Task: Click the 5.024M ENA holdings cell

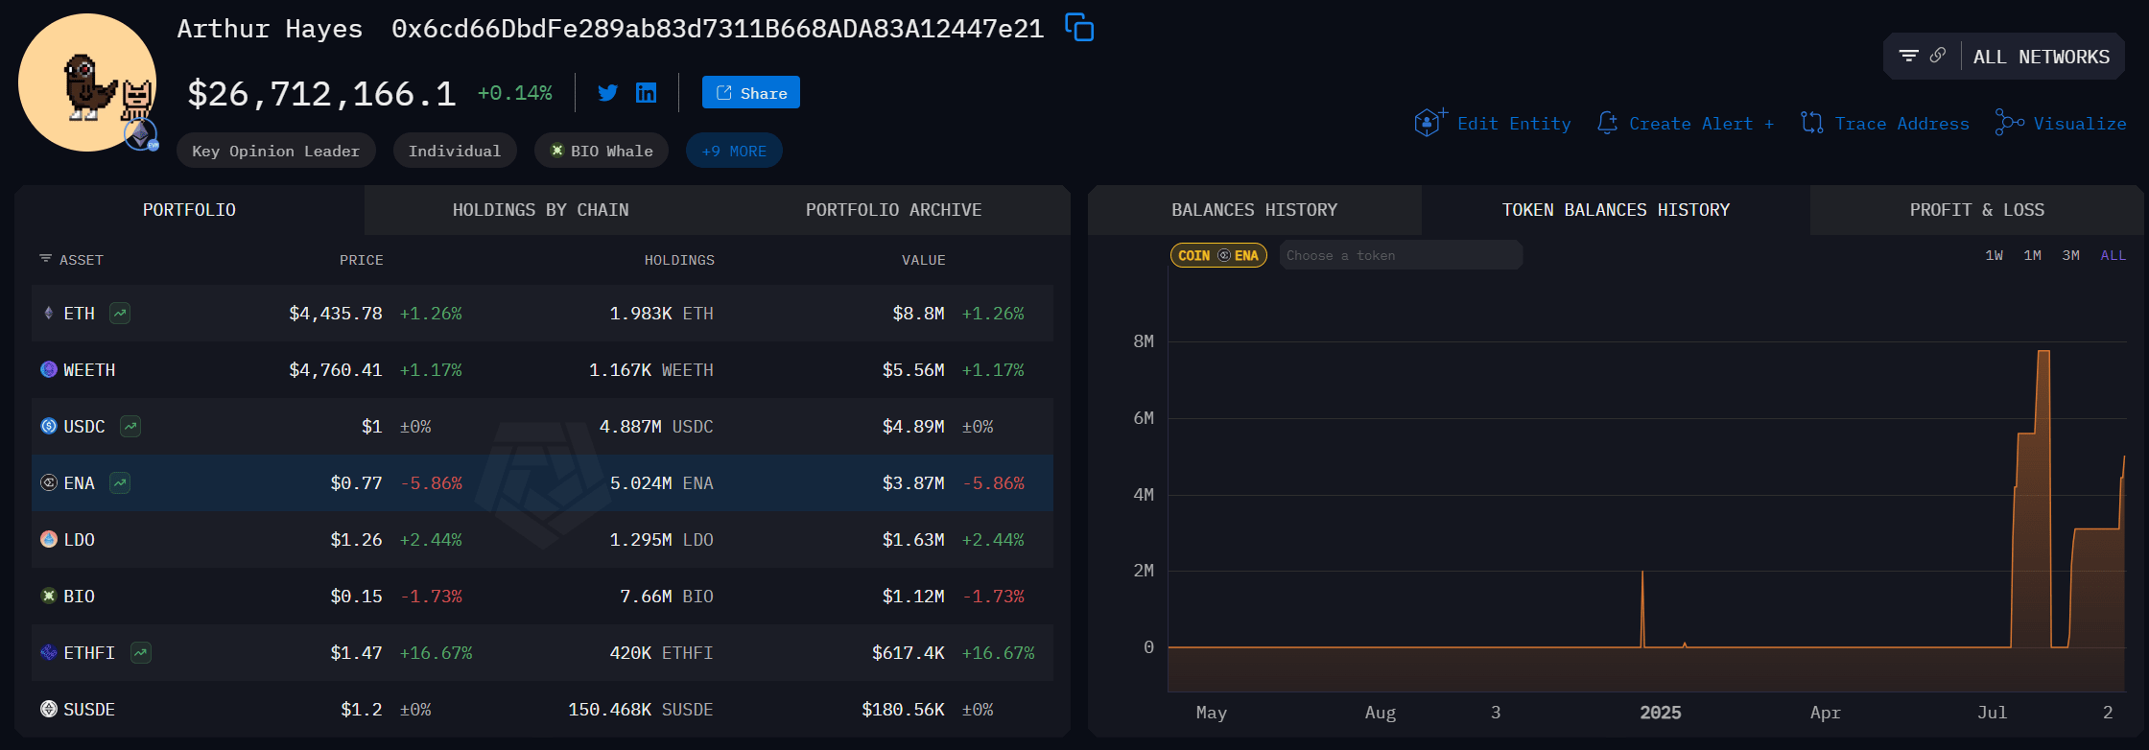Action: pos(662,483)
